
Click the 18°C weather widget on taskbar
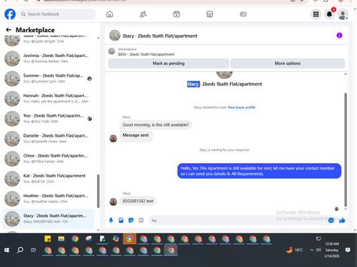(295, 250)
